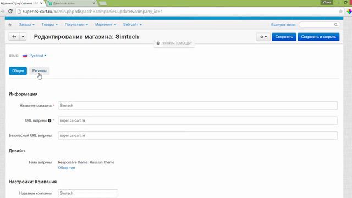Open the Покупатели menu
The image size is (352, 198).
click(x=76, y=25)
